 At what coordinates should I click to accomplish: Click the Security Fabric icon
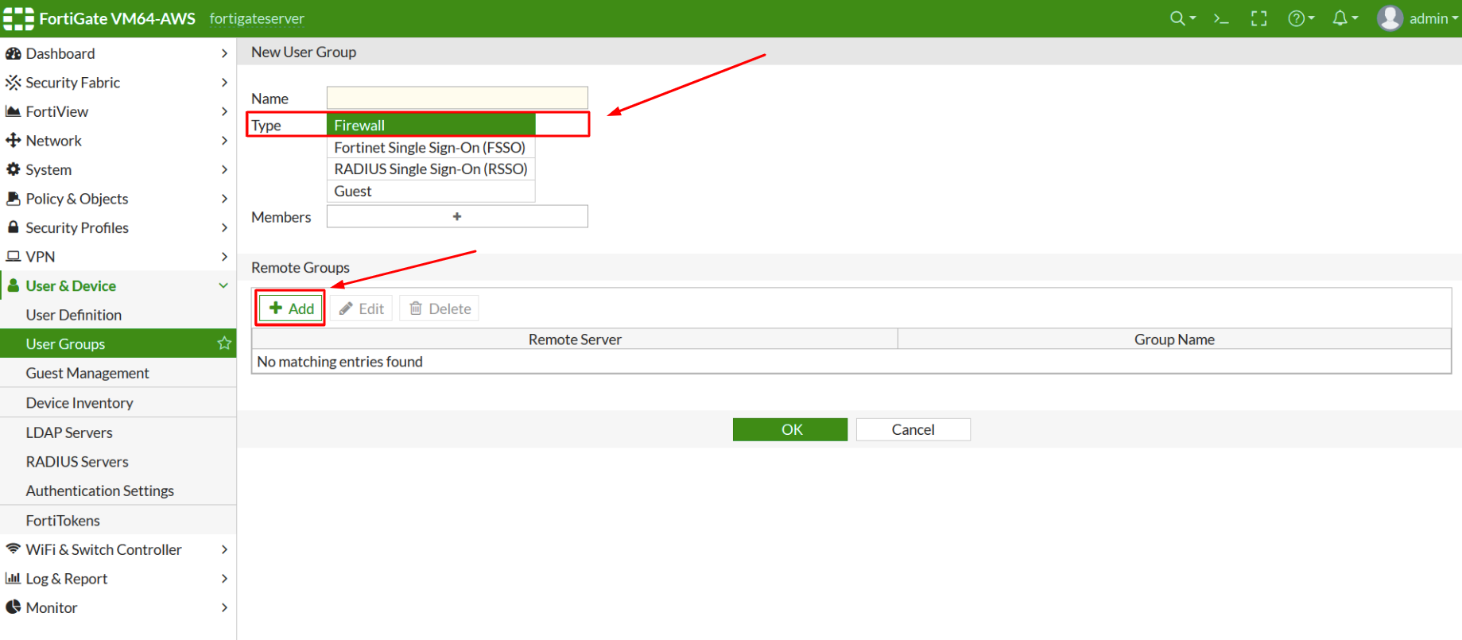pyautogui.click(x=13, y=83)
